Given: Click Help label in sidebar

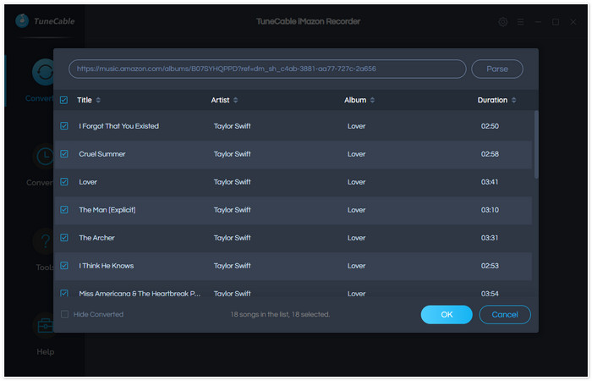Looking at the screenshot, I should pos(46,352).
